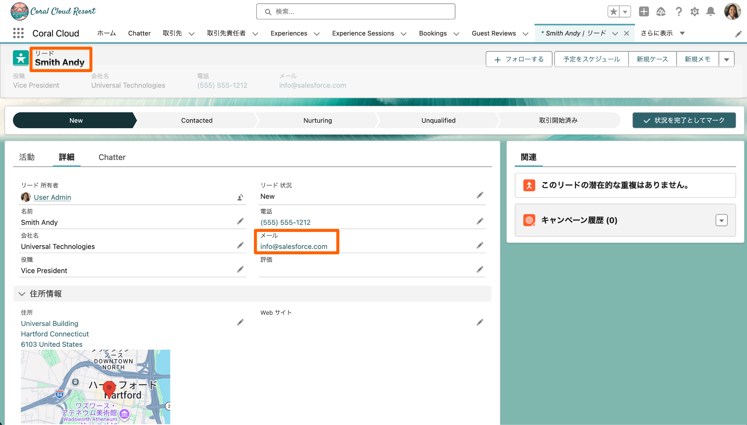Switch to the 活動 tab

[x=27, y=157]
